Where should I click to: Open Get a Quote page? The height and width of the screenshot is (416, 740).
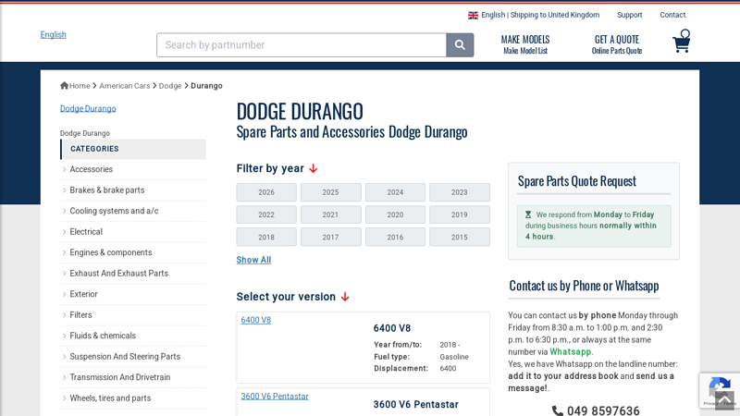coord(617,44)
